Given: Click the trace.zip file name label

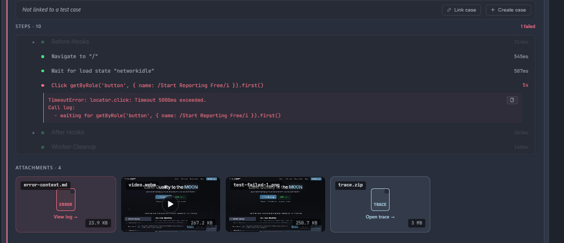Looking at the screenshot, I should tap(351, 185).
